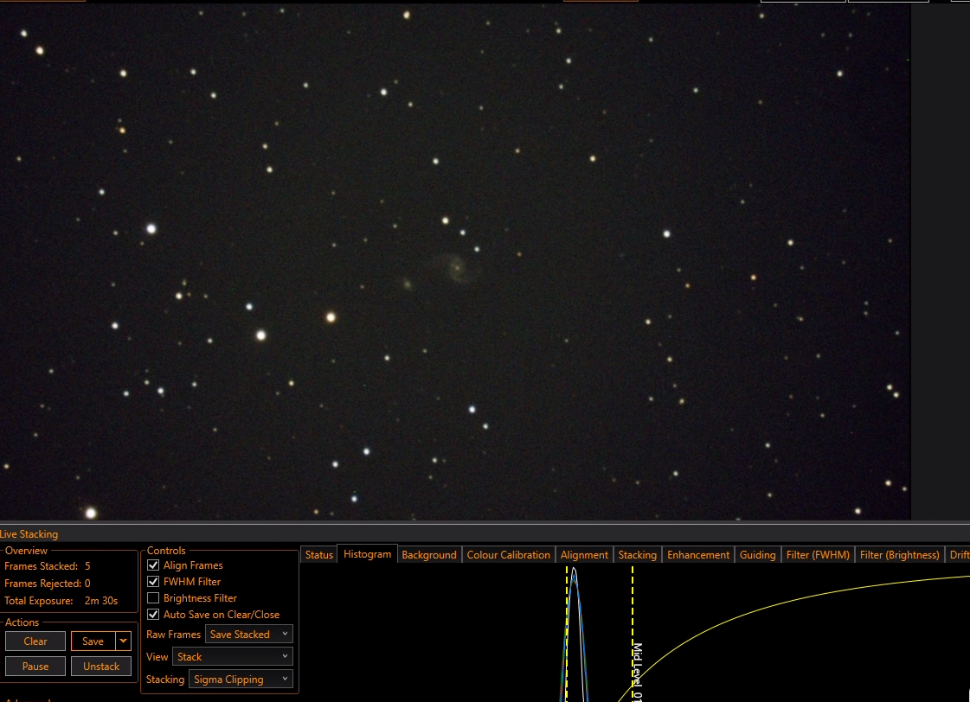The image size is (970, 702).
Task: Click the Clear button
Action: pyautogui.click(x=35, y=641)
